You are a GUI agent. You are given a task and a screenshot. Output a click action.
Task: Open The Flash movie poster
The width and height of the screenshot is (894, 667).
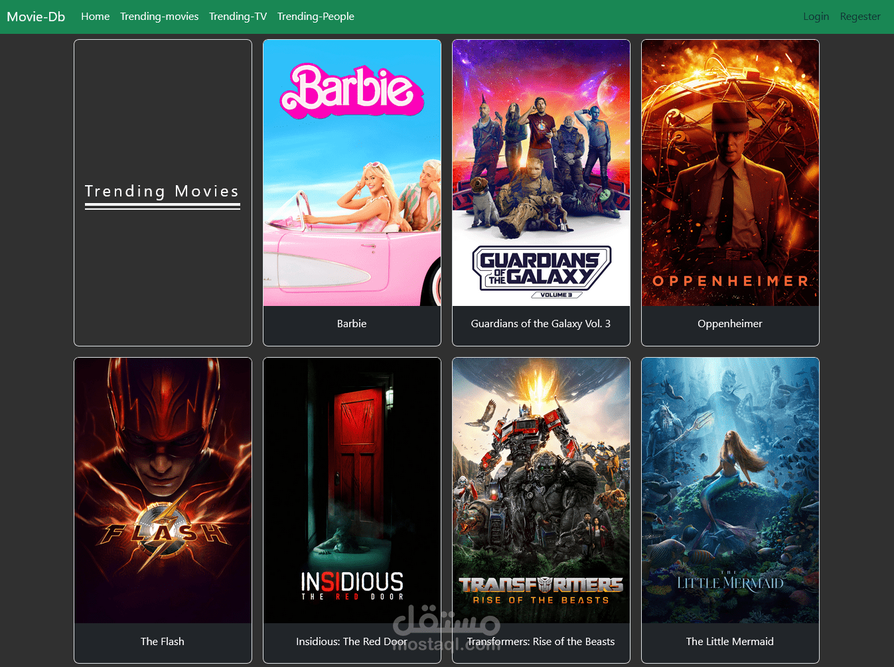pyautogui.click(x=163, y=490)
